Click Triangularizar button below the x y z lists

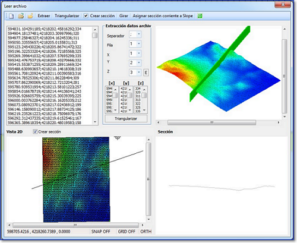(x=126, y=119)
